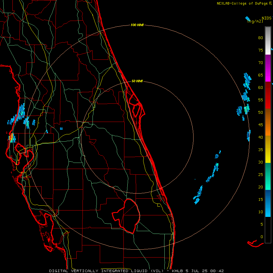Viewport: 273px width, 273px height.
Task: Click the green-teal segment of the color bar
Action: point(268,176)
